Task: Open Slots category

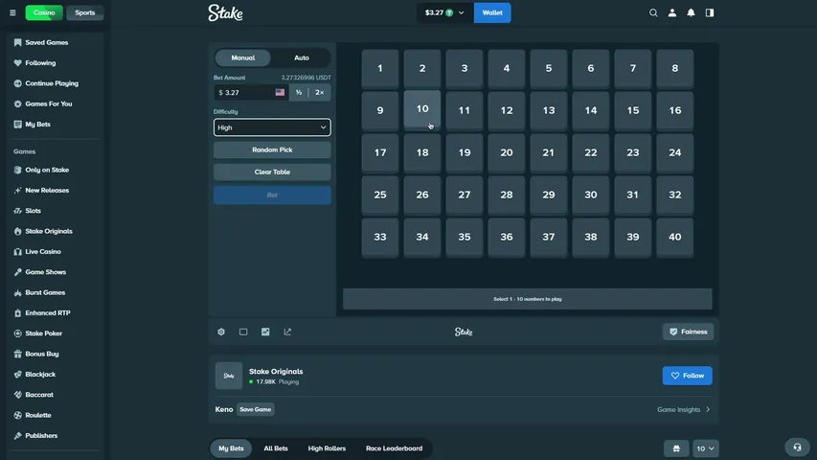Action: click(33, 211)
